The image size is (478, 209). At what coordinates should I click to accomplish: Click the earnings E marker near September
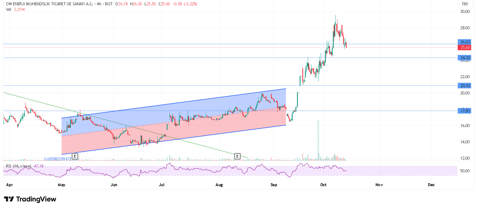pos(237,156)
